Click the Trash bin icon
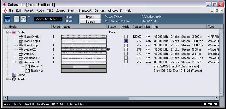 (14, 79)
